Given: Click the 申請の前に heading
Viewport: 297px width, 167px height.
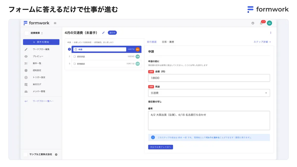Looking at the screenshot, I should point(154,61).
